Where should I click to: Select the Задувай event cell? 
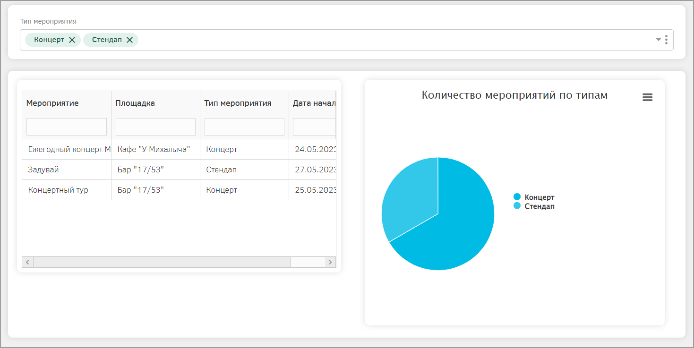(x=67, y=170)
